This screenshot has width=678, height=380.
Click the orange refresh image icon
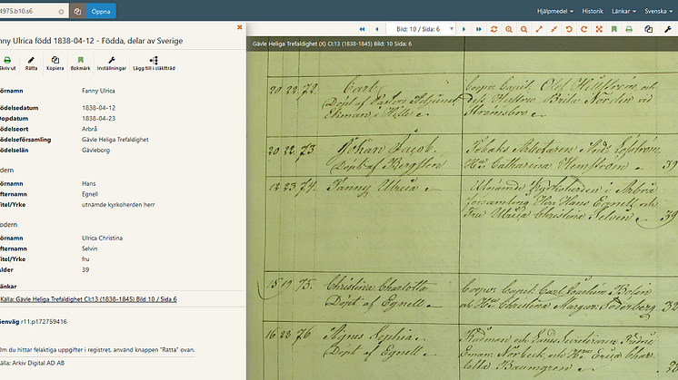pos(494,29)
